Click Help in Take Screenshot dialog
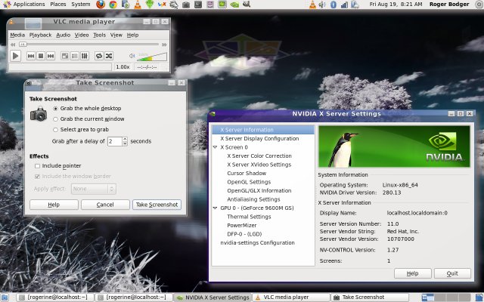Screen dimensions: 484x302 tap(54, 205)
